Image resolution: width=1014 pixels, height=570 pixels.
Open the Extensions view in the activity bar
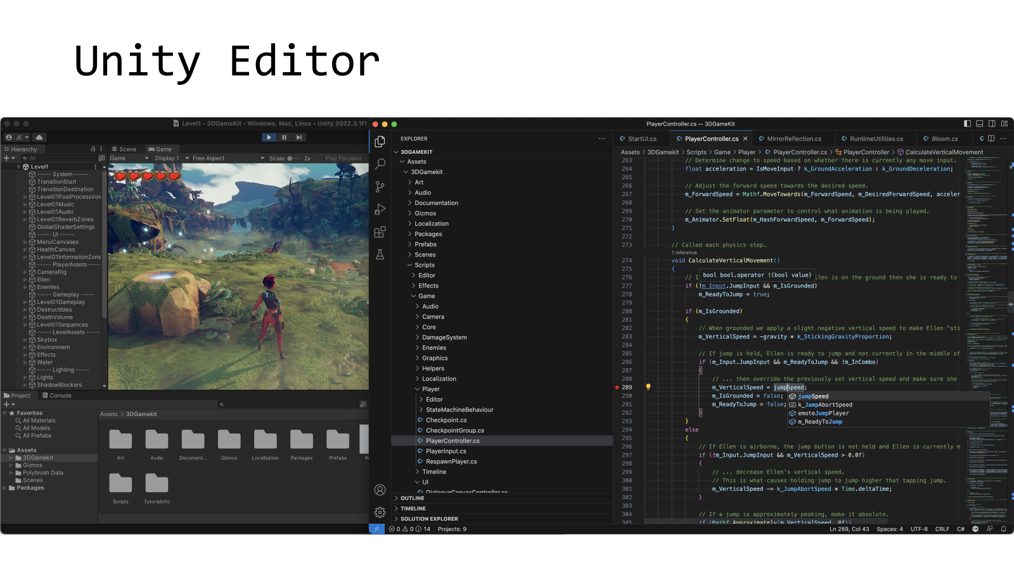[x=380, y=232]
